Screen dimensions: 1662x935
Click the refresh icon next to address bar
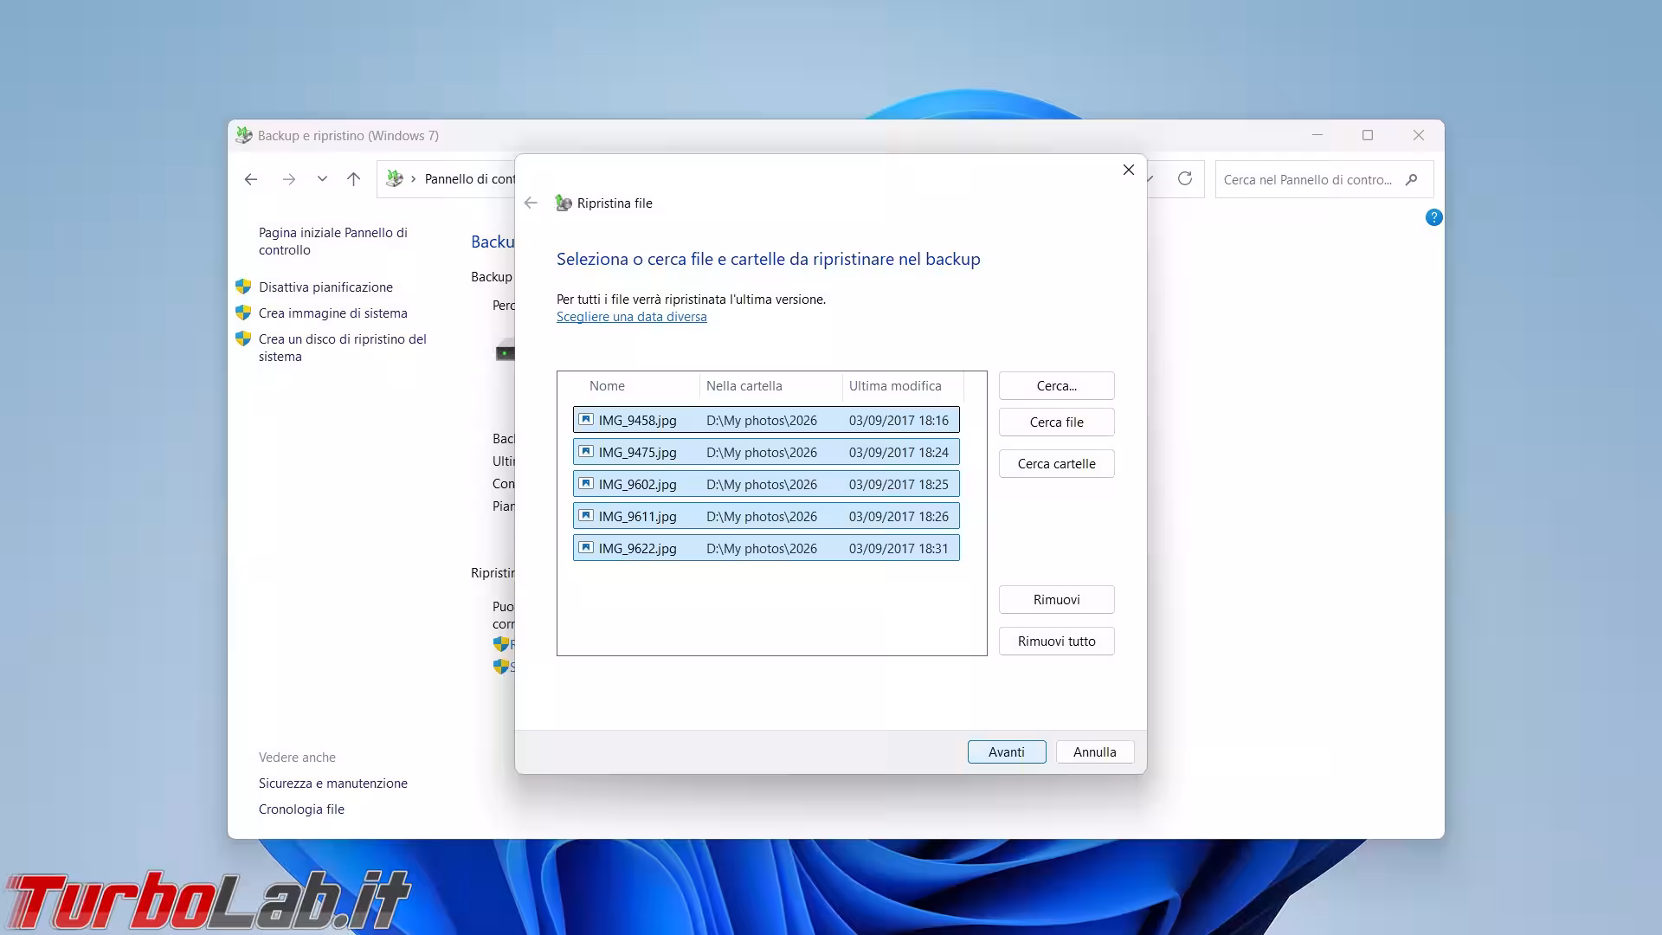[x=1185, y=178]
